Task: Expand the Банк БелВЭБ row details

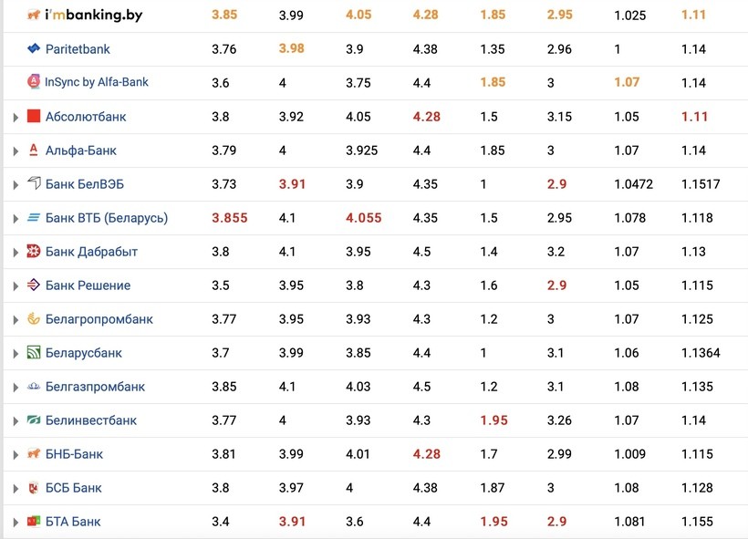Action: (16, 184)
